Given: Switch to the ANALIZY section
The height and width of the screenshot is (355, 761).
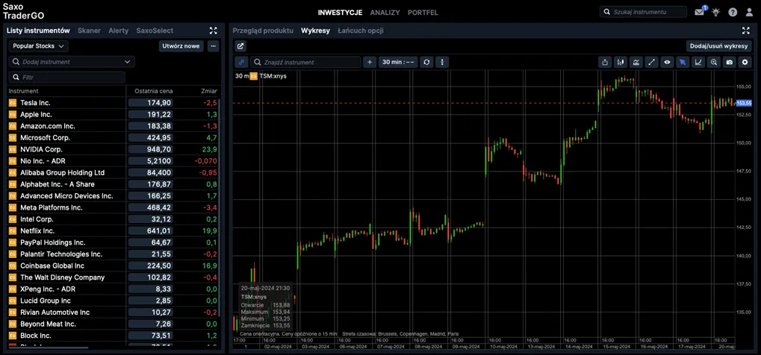Looking at the screenshot, I should point(385,13).
